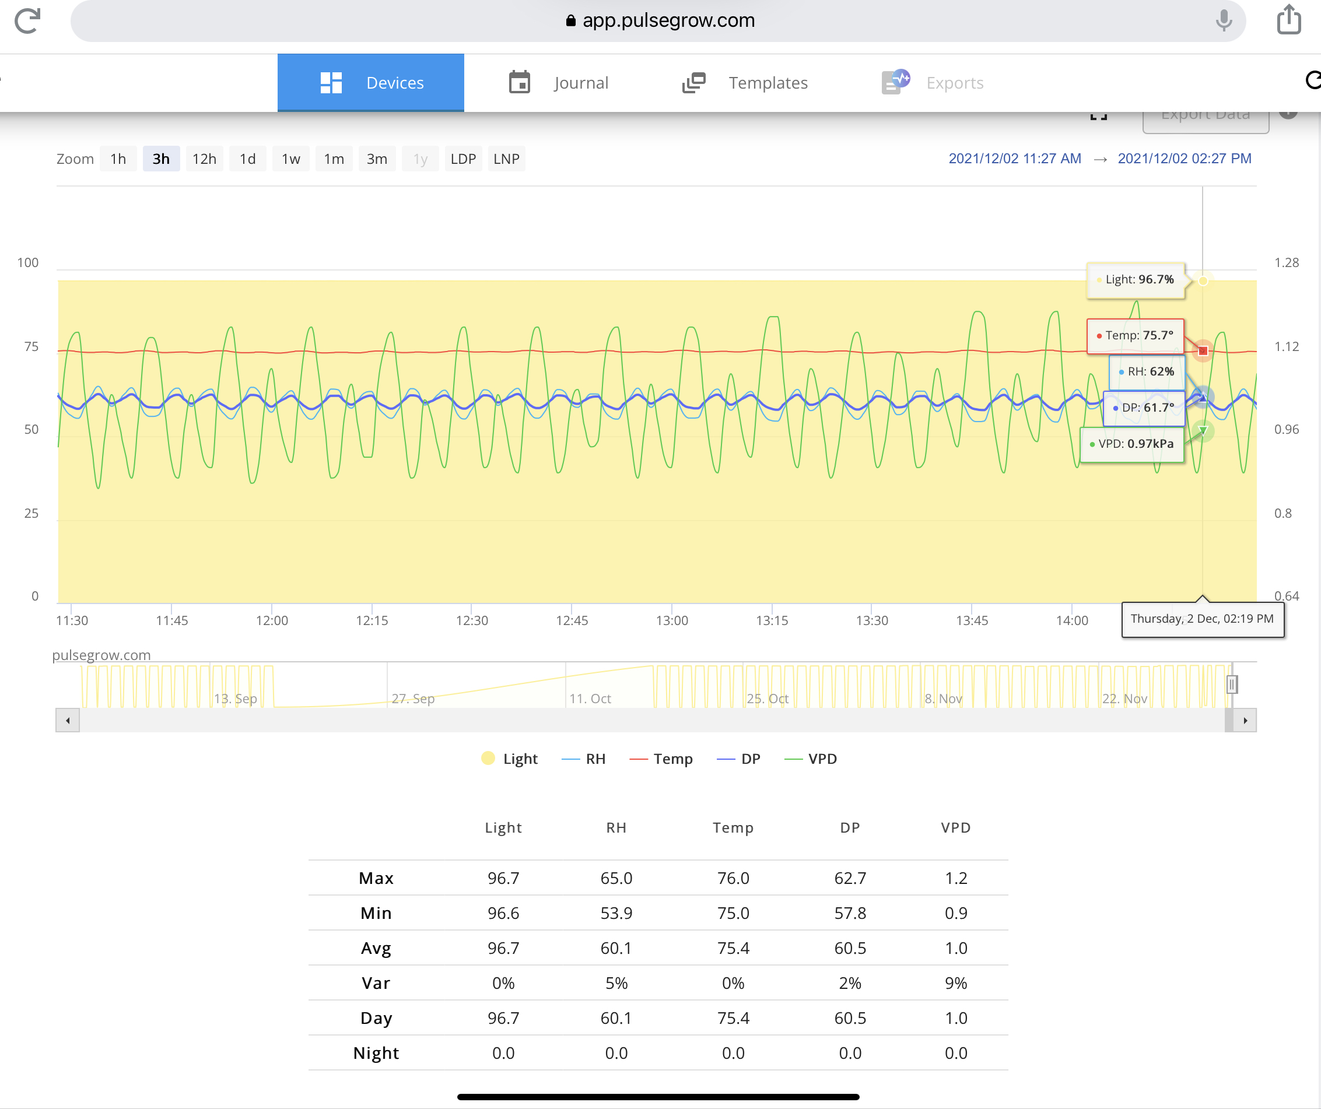Click the Night row label
This screenshot has height=1109, width=1321.
click(376, 1053)
